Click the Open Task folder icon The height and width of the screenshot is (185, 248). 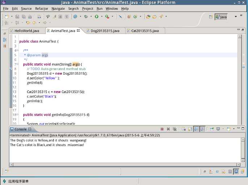[154, 17]
